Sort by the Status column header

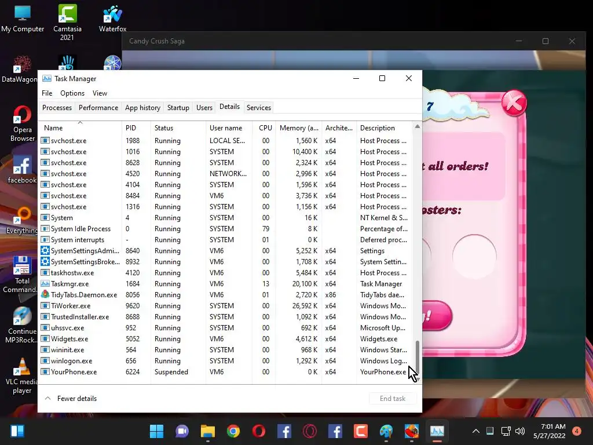tap(178, 128)
